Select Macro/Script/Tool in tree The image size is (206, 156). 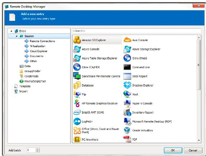[35, 81]
